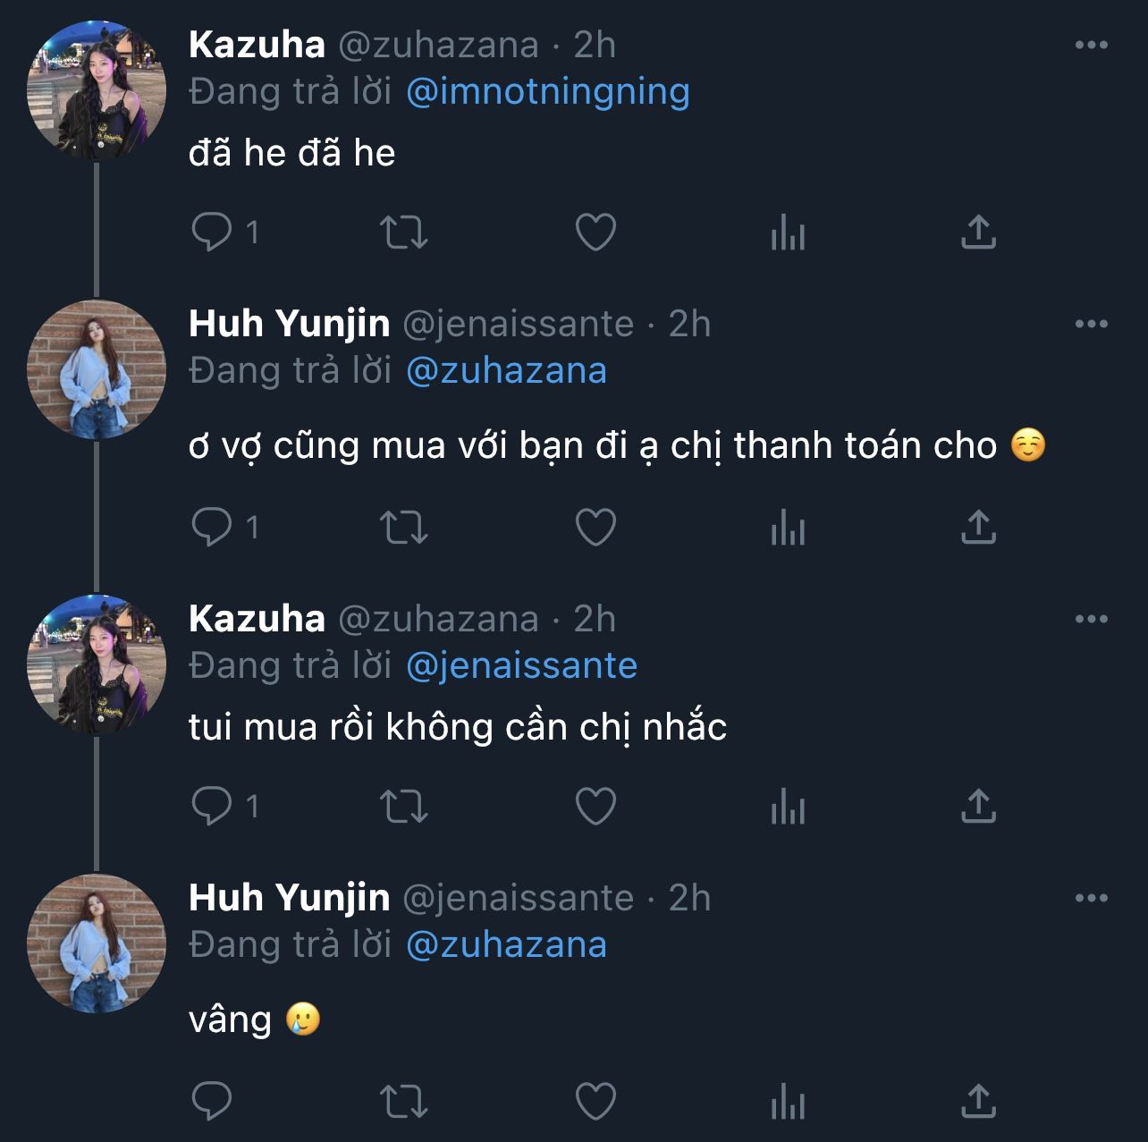Open more options for Kazuha's first tweet
The image size is (1148, 1142).
[x=1091, y=46]
